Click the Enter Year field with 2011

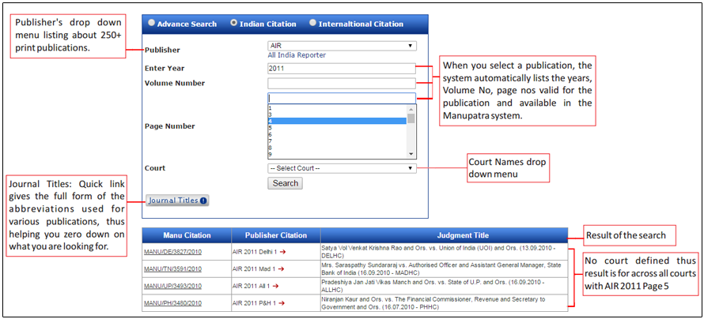point(342,69)
